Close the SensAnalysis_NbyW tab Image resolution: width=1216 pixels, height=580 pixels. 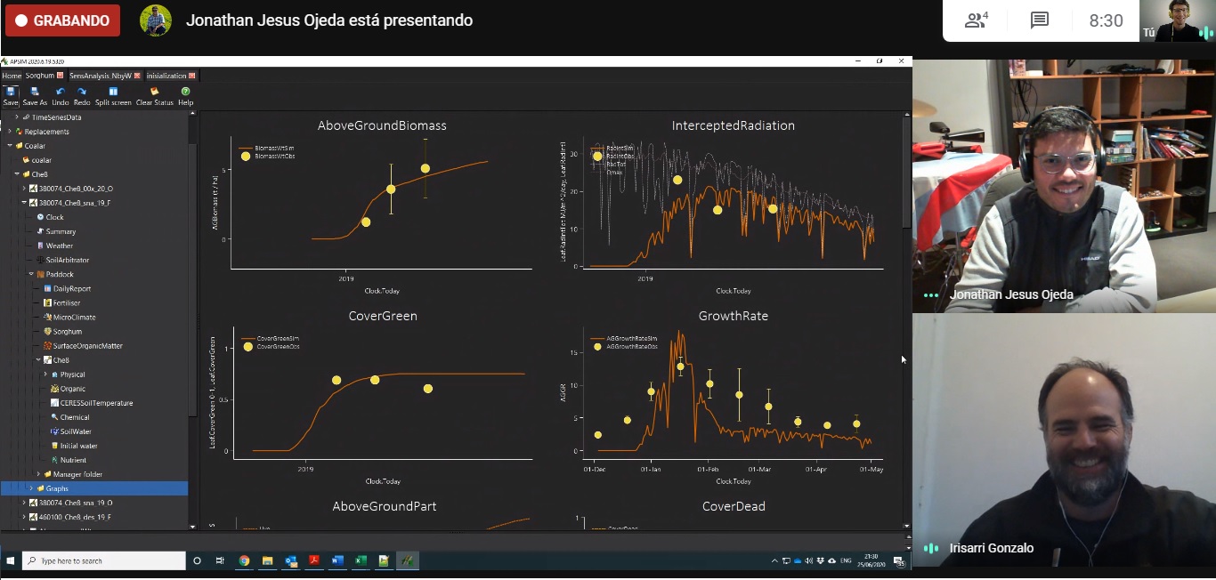point(137,76)
